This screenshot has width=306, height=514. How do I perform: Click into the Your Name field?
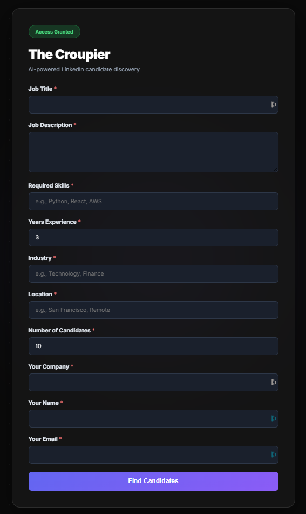153,419
